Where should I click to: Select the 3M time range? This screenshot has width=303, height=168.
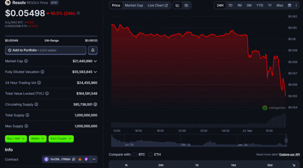(x=249, y=5)
